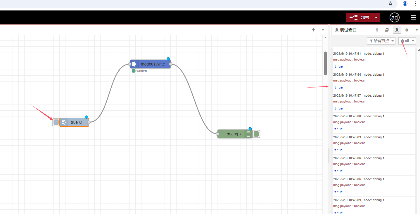
Task: Click the 10:47:51 debug message timestamp
Action: 347,54
